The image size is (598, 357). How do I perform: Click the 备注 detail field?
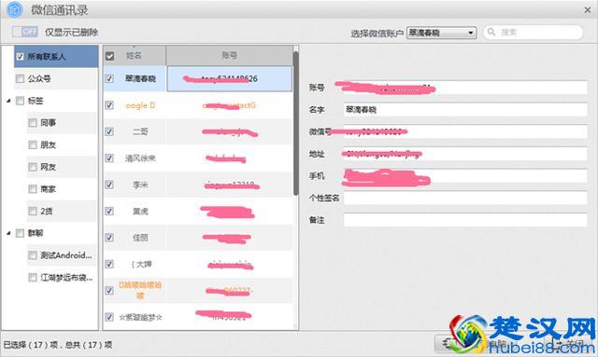tap(465, 220)
